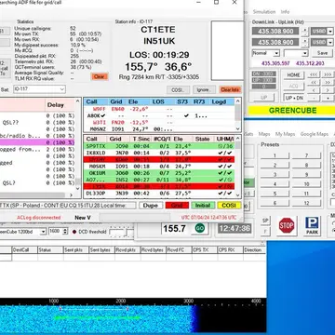Click Preset 4 button
Image resolution: width=335 pixels, height=335 pixels.
pyautogui.click(x=275, y=184)
